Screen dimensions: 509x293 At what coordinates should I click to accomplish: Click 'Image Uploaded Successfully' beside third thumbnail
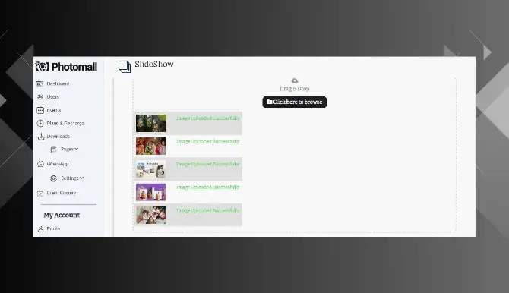tap(207, 164)
